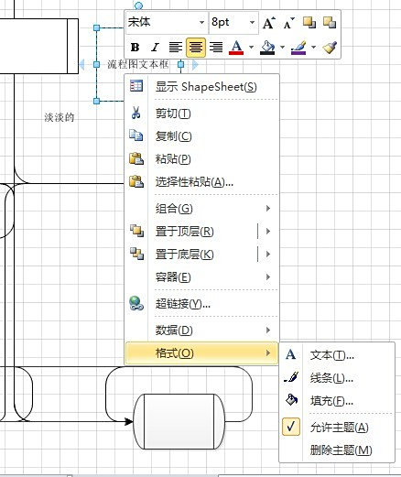
Task: Click the send to back icon in menu
Action: pos(136,254)
